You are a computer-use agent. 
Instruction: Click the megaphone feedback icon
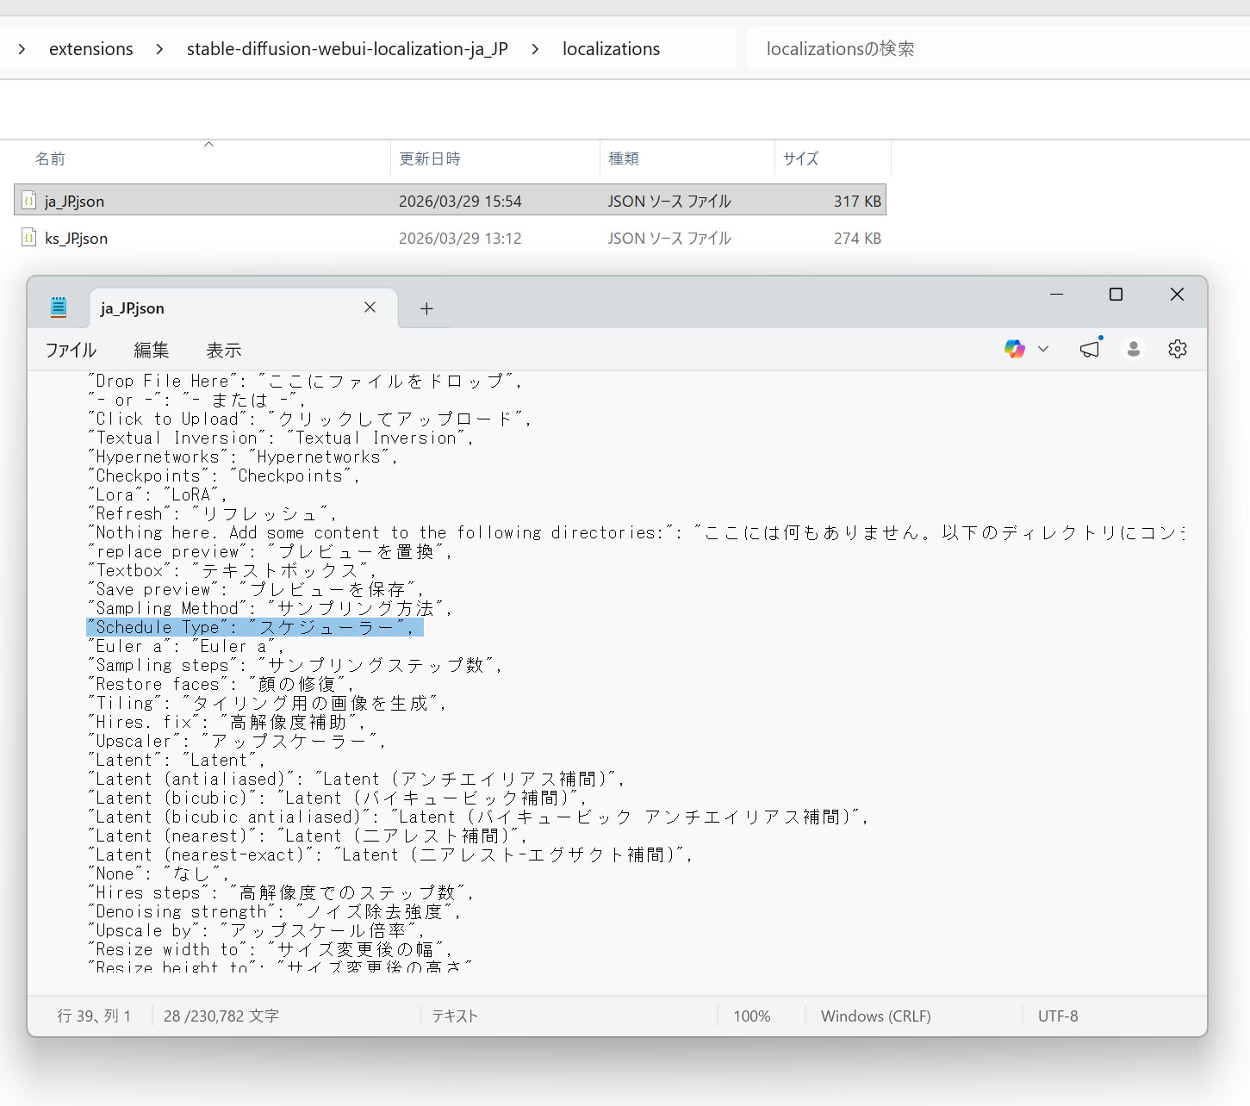tap(1090, 349)
